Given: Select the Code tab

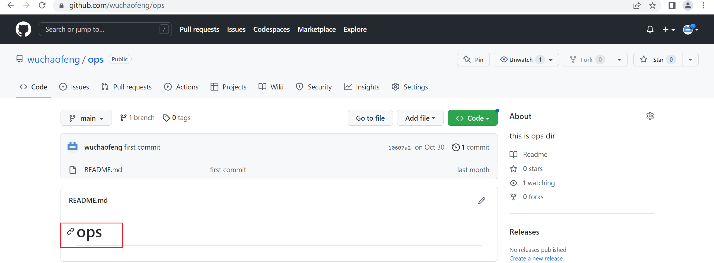Looking at the screenshot, I should click(33, 87).
